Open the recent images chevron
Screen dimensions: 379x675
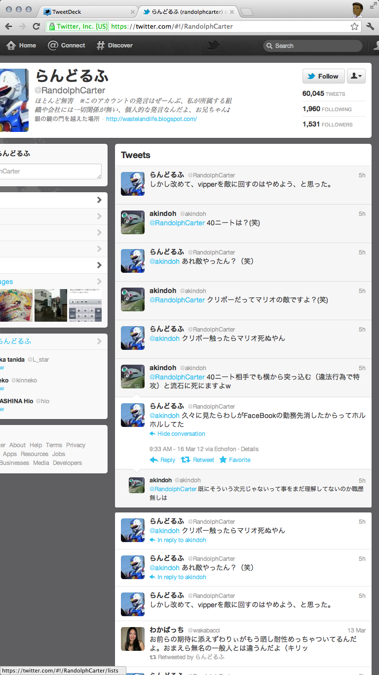[x=99, y=282]
